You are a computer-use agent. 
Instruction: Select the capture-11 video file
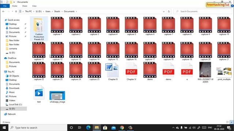click(39, 51)
